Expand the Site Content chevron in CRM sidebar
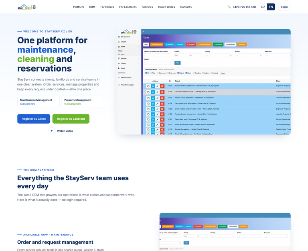 click(139, 37)
